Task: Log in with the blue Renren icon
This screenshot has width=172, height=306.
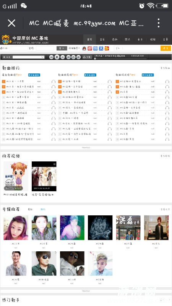Action: coord(101,48)
